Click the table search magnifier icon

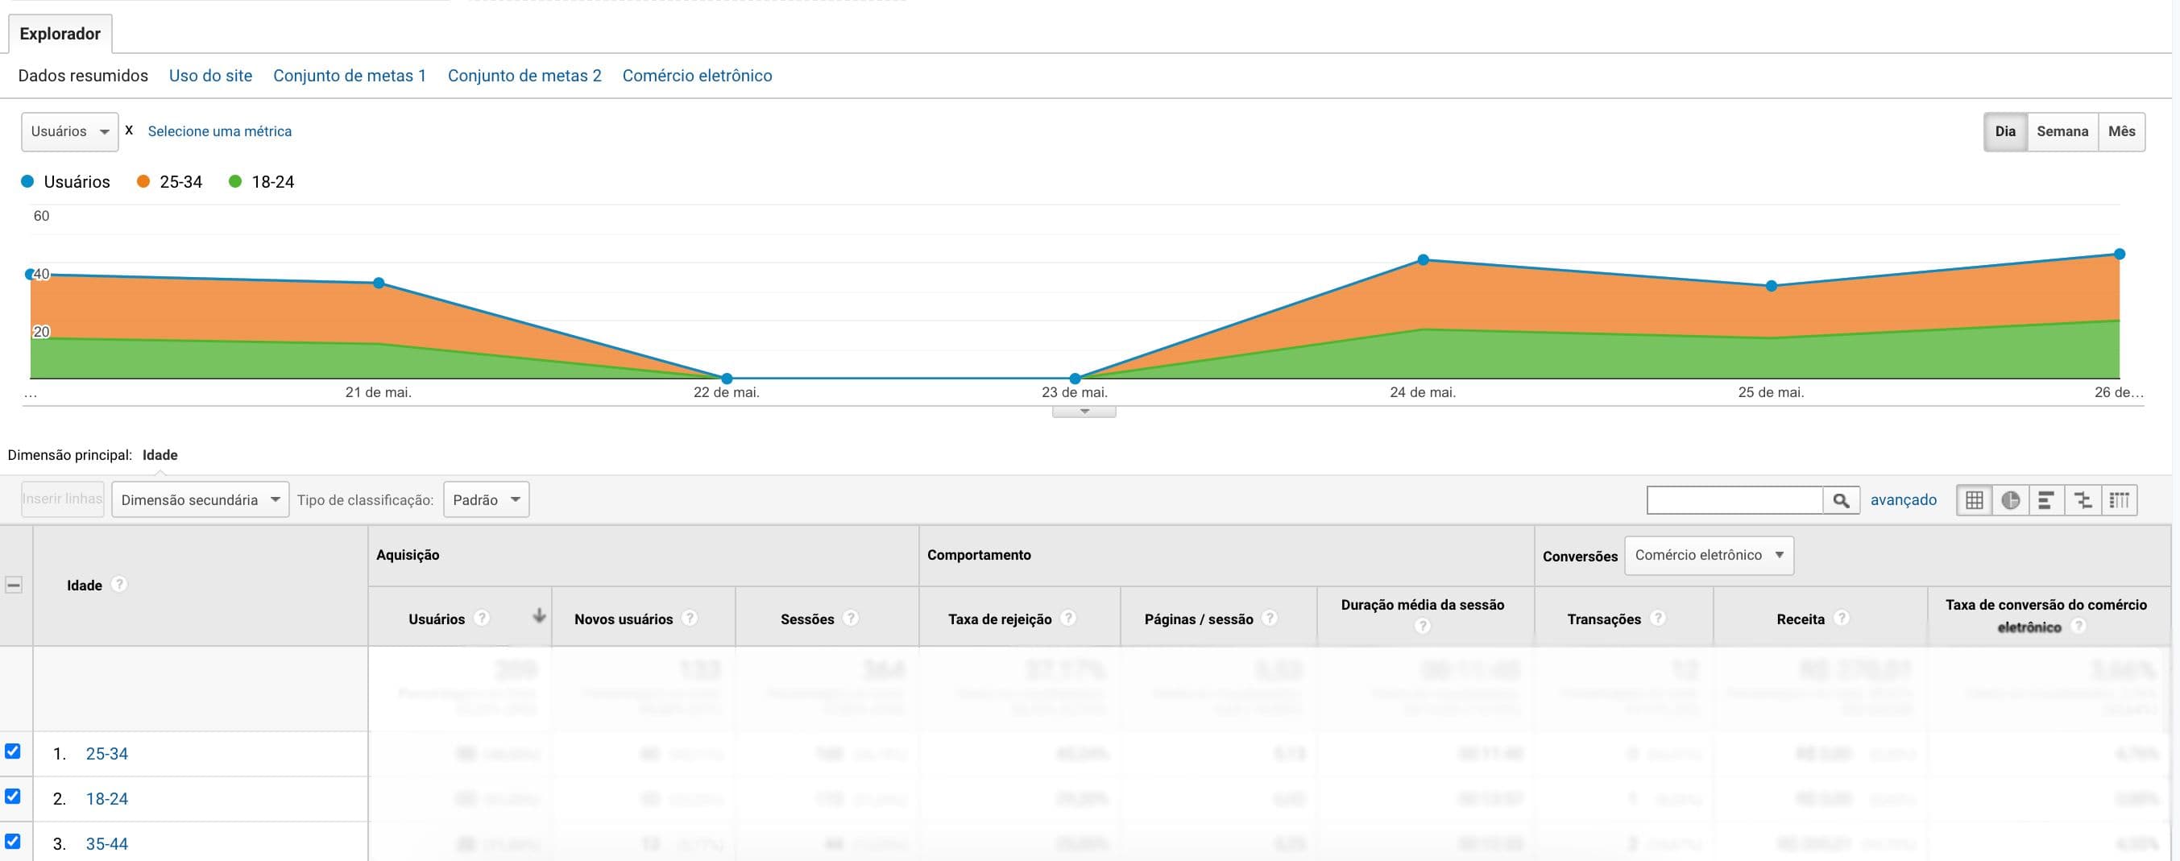click(x=1842, y=500)
